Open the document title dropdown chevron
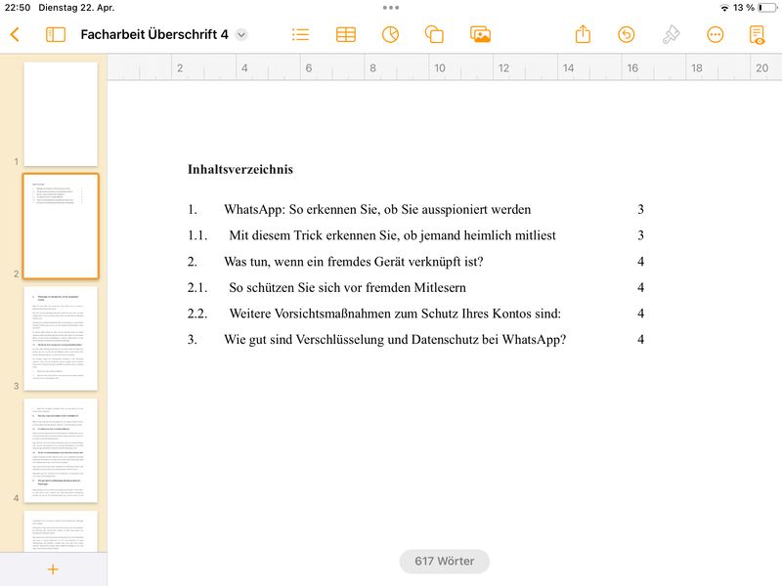Image resolution: width=782 pixels, height=586 pixels. click(241, 34)
